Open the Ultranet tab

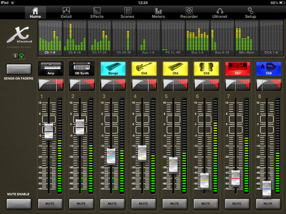point(220,12)
